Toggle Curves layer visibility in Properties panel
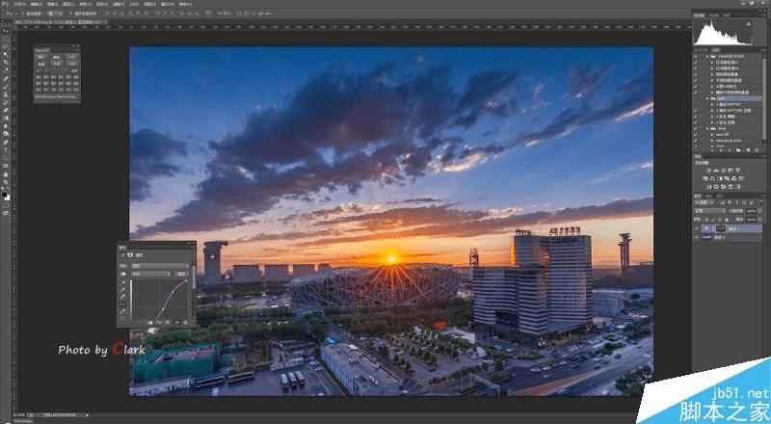The height and width of the screenshot is (424, 771). coord(177,323)
